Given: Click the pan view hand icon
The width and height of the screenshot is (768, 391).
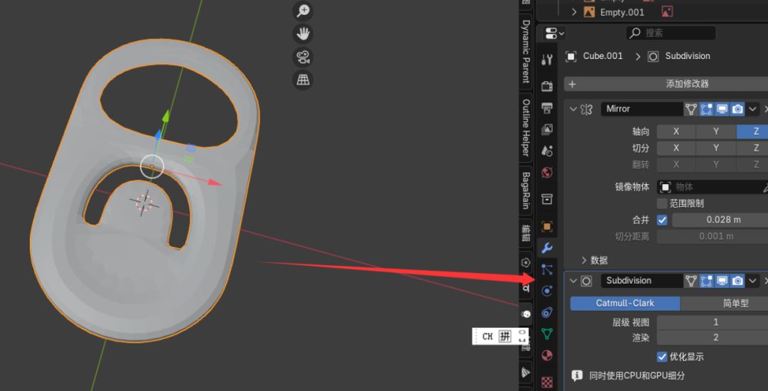Looking at the screenshot, I should click(304, 33).
